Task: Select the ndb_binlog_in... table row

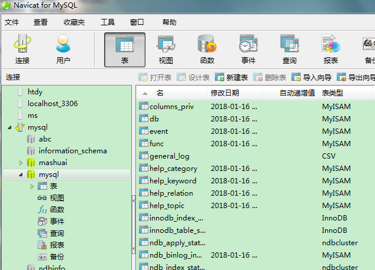Action: coord(255,255)
